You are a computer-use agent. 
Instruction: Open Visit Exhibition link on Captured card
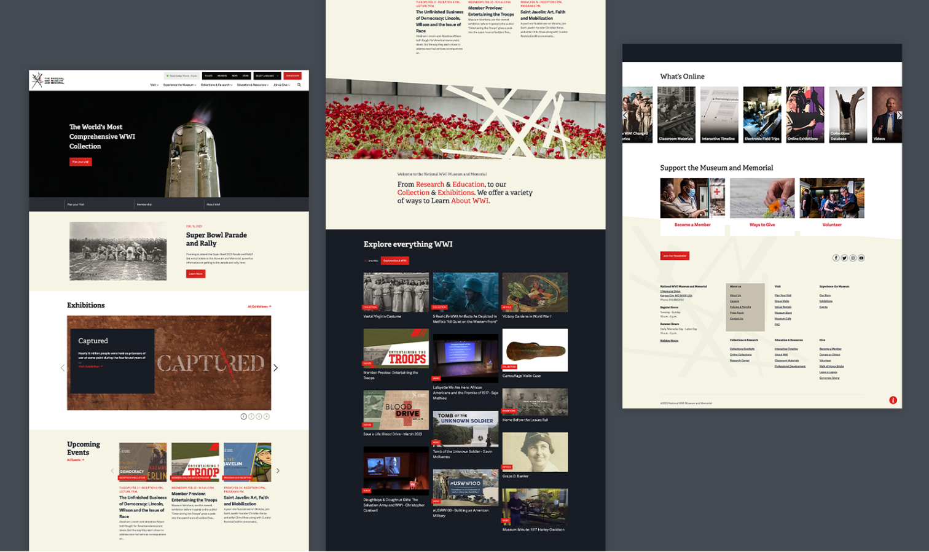[x=90, y=367]
